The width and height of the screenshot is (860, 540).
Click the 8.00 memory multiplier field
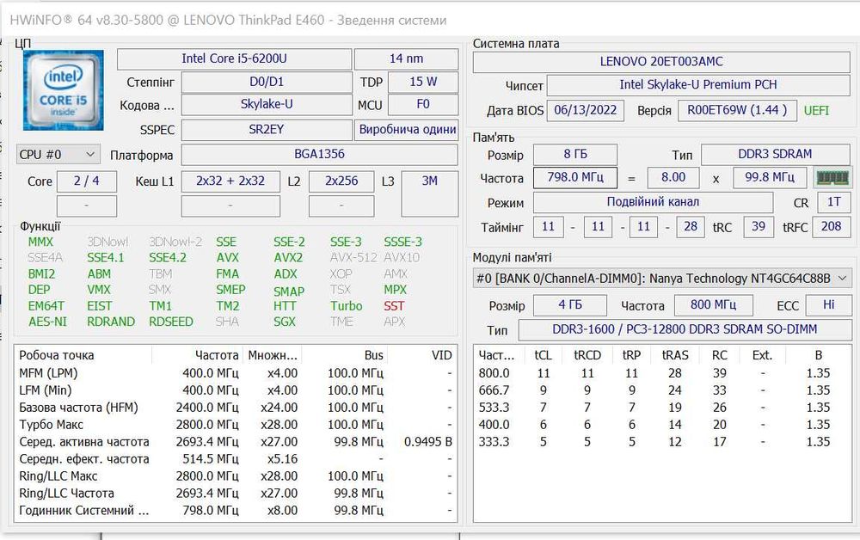point(673,178)
